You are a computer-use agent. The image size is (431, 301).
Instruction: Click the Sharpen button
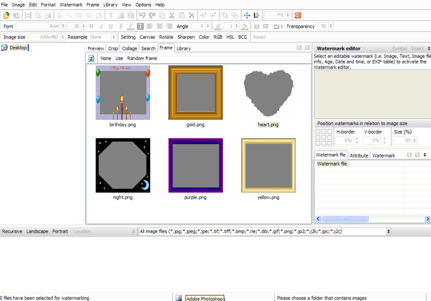(x=186, y=37)
